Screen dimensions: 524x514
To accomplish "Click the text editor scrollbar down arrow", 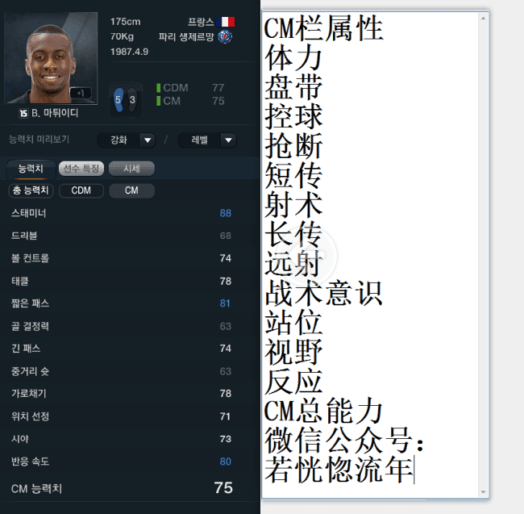I will (x=483, y=492).
